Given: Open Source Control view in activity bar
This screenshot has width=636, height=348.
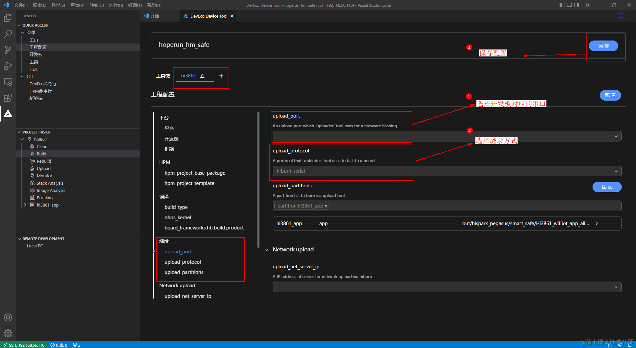Looking at the screenshot, I should [x=8, y=50].
